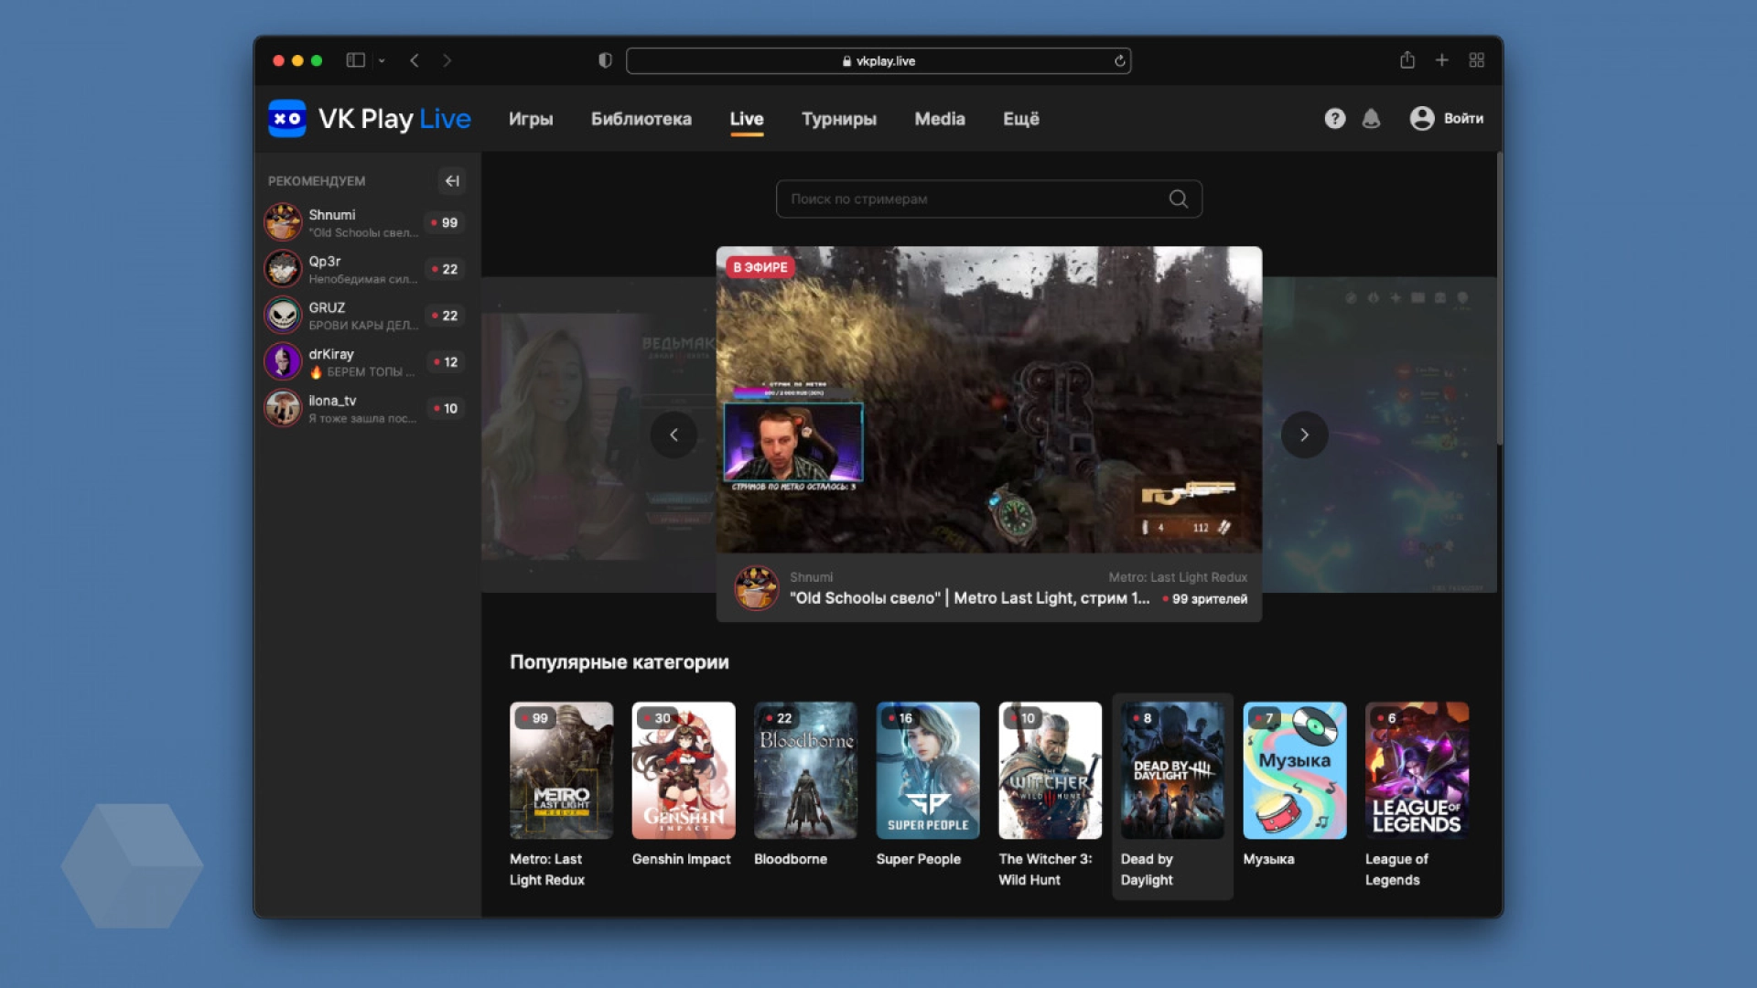Open Shnumi's channel avatar
This screenshot has height=988, width=1757.
click(283, 222)
